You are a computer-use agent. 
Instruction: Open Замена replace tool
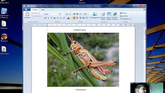coord(124,16)
